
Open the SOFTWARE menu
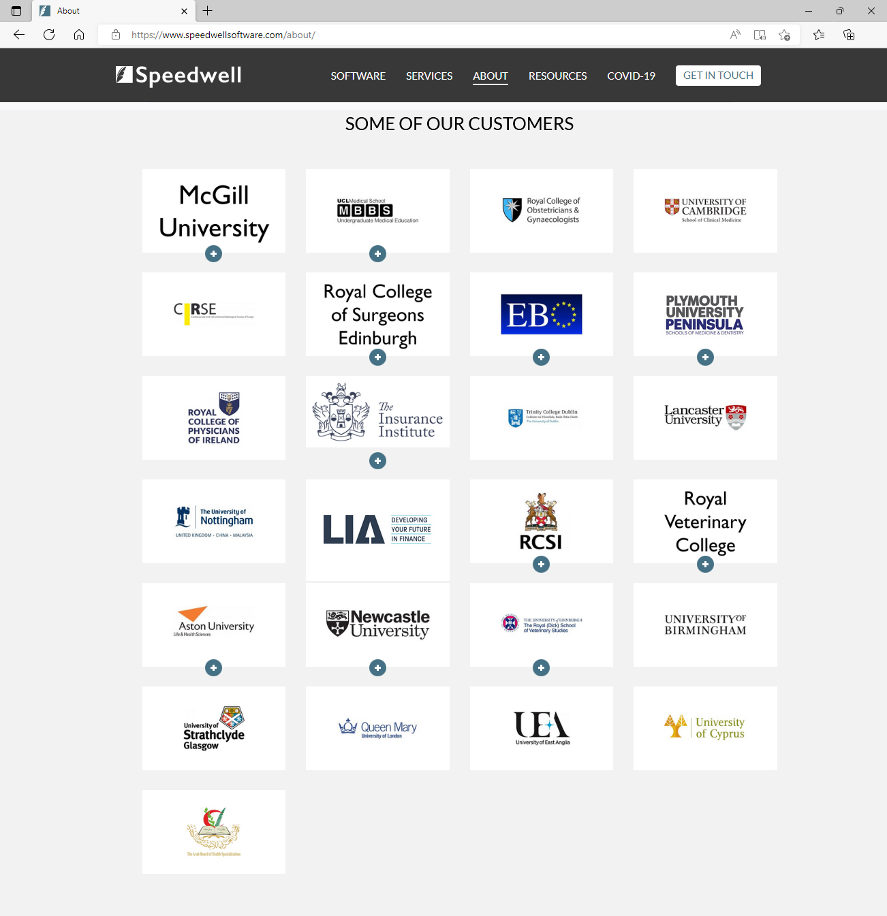tap(358, 76)
